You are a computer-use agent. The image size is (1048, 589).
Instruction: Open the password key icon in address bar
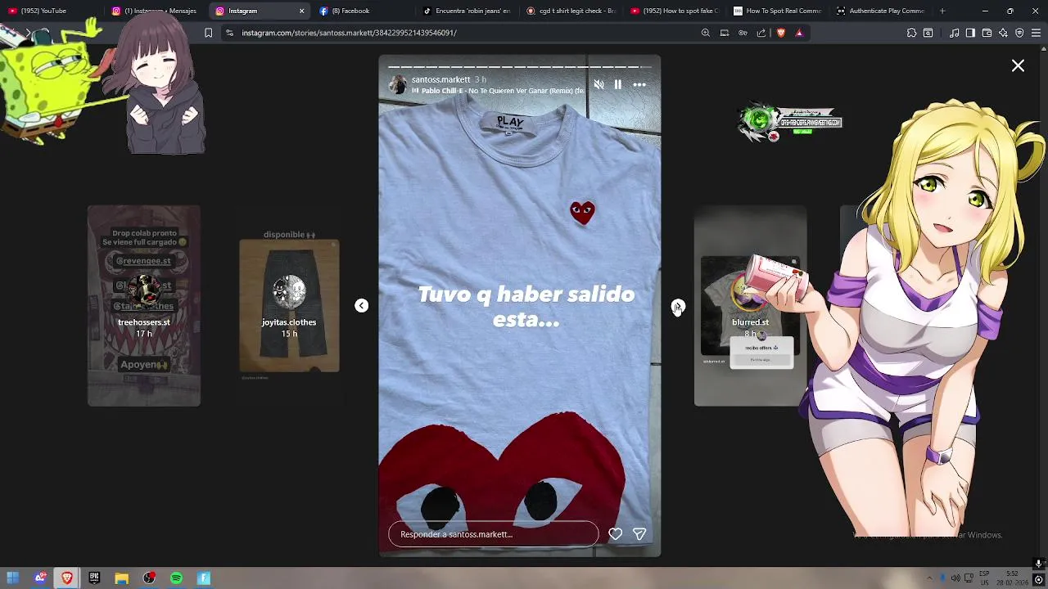(743, 33)
